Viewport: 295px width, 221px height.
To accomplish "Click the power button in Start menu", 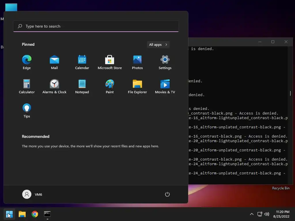I will coord(167,194).
